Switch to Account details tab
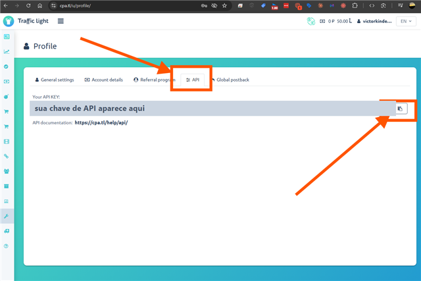Image resolution: width=421 pixels, height=281 pixels. click(x=104, y=80)
